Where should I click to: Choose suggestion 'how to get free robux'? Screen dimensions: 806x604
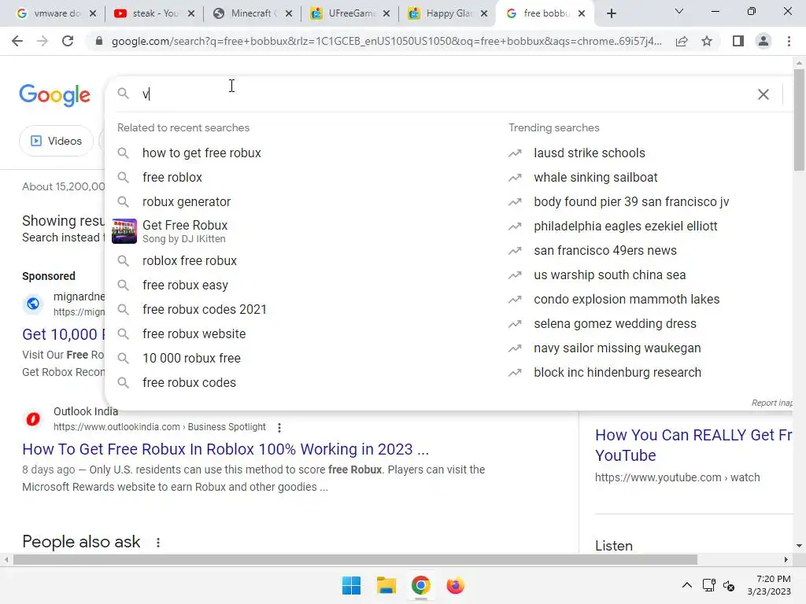point(201,153)
